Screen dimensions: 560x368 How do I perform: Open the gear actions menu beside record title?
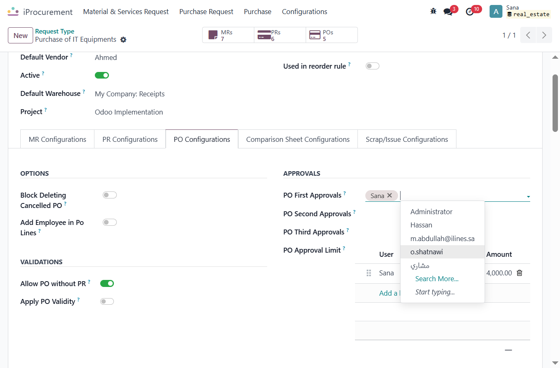123,40
